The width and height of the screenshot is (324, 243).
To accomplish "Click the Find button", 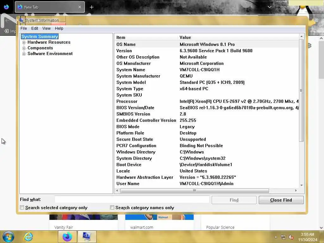I will [234, 200].
